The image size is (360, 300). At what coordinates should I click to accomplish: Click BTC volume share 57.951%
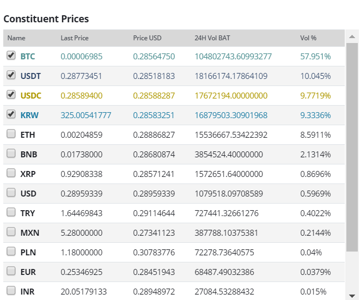(315, 57)
